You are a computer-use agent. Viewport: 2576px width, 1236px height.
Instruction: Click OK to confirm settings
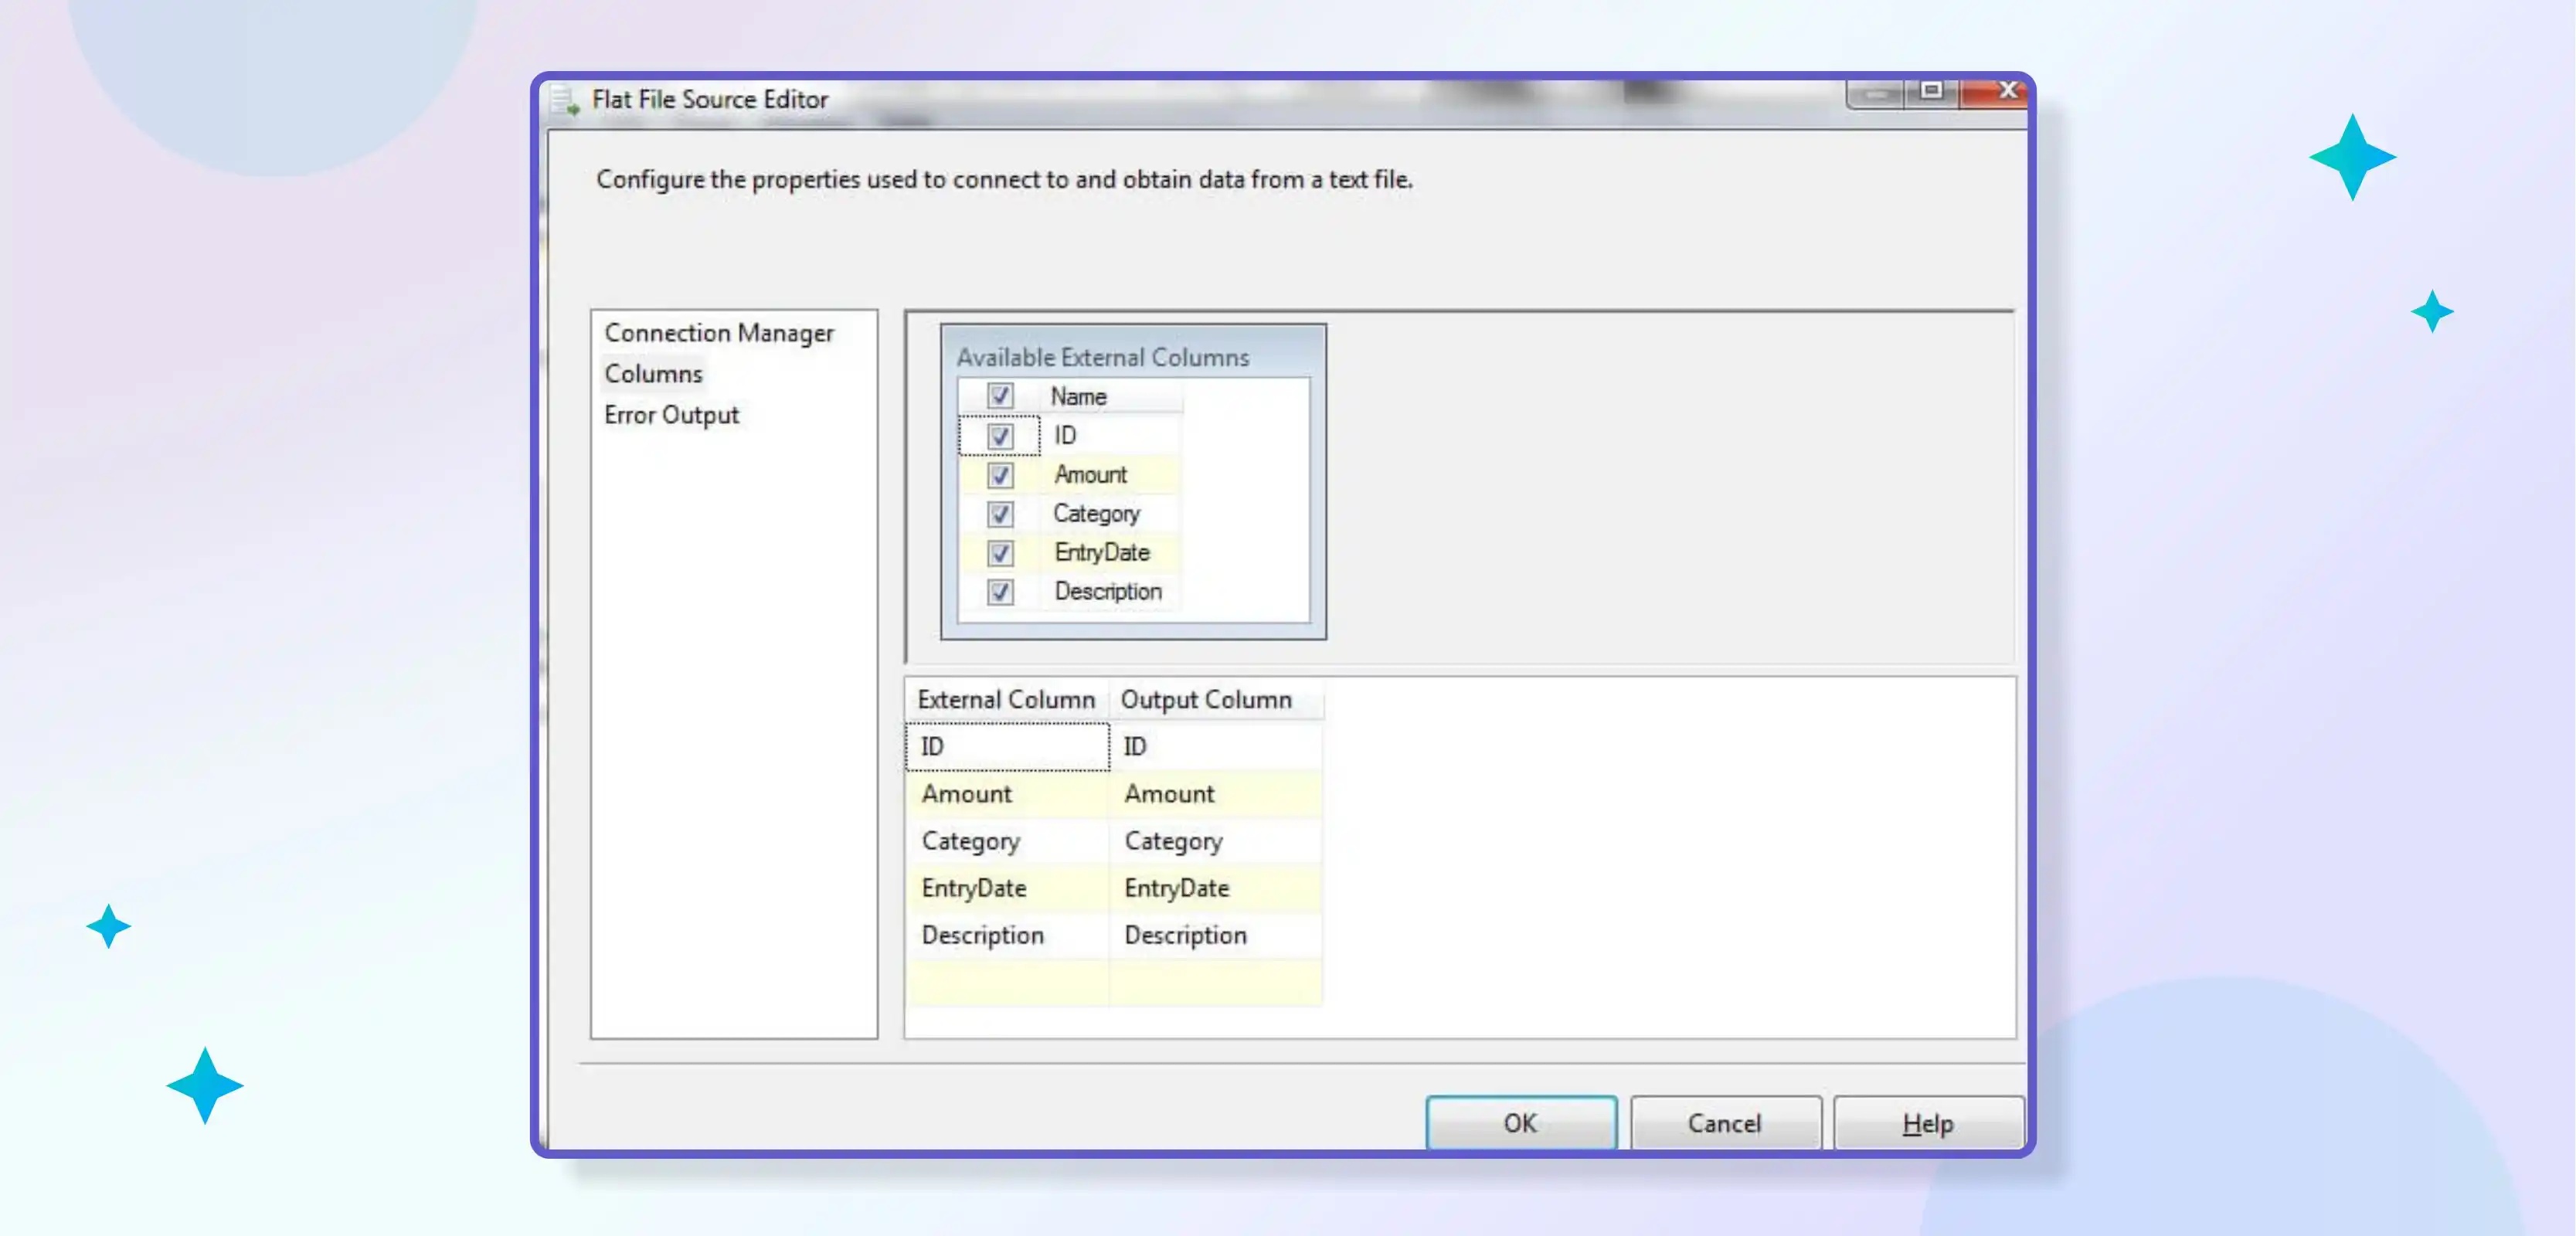[1518, 1122]
